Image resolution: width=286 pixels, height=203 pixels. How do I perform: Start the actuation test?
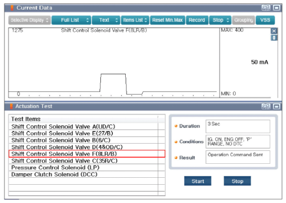pos(198,181)
